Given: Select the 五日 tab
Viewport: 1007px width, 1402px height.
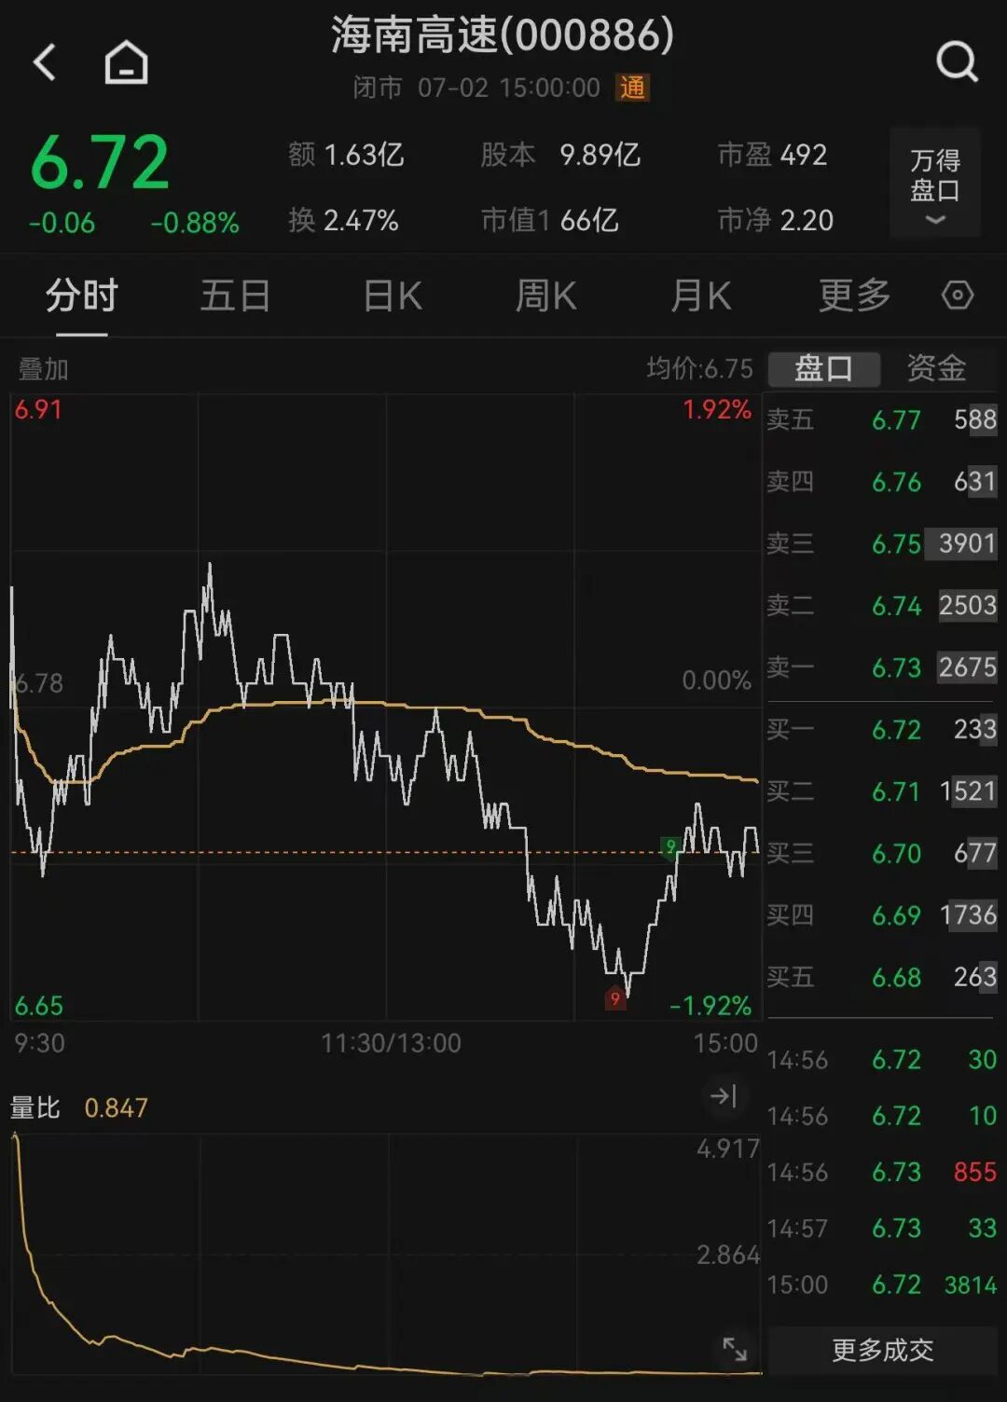Looking at the screenshot, I should [236, 296].
